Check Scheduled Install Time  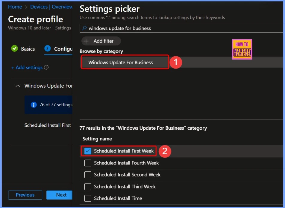(x=88, y=198)
